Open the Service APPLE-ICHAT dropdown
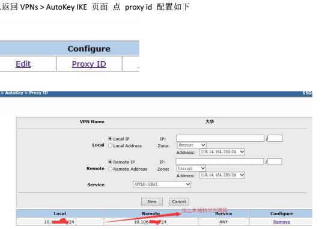 162,184
